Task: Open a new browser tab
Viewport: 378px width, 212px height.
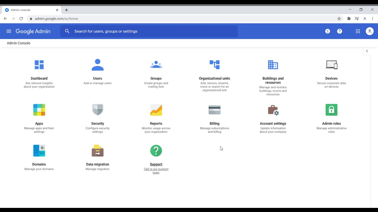Action: pyautogui.click(x=66, y=10)
